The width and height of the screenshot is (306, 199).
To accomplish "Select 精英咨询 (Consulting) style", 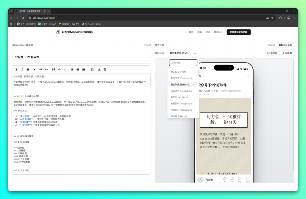I will [x=182, y=91].
